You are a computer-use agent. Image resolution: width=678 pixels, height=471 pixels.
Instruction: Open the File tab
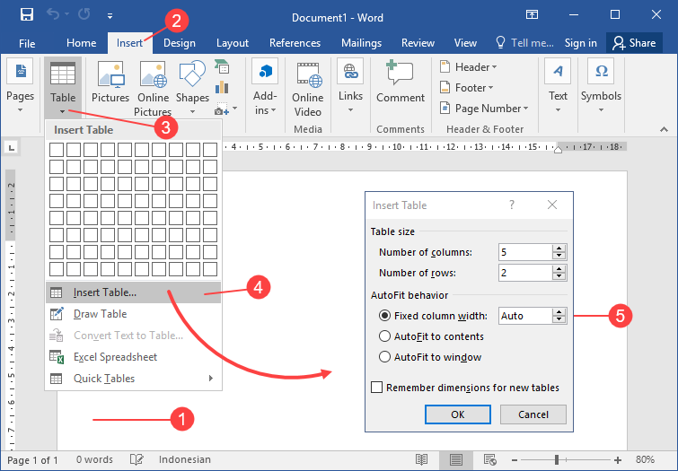pyautogui.click(x=27, y=43)
